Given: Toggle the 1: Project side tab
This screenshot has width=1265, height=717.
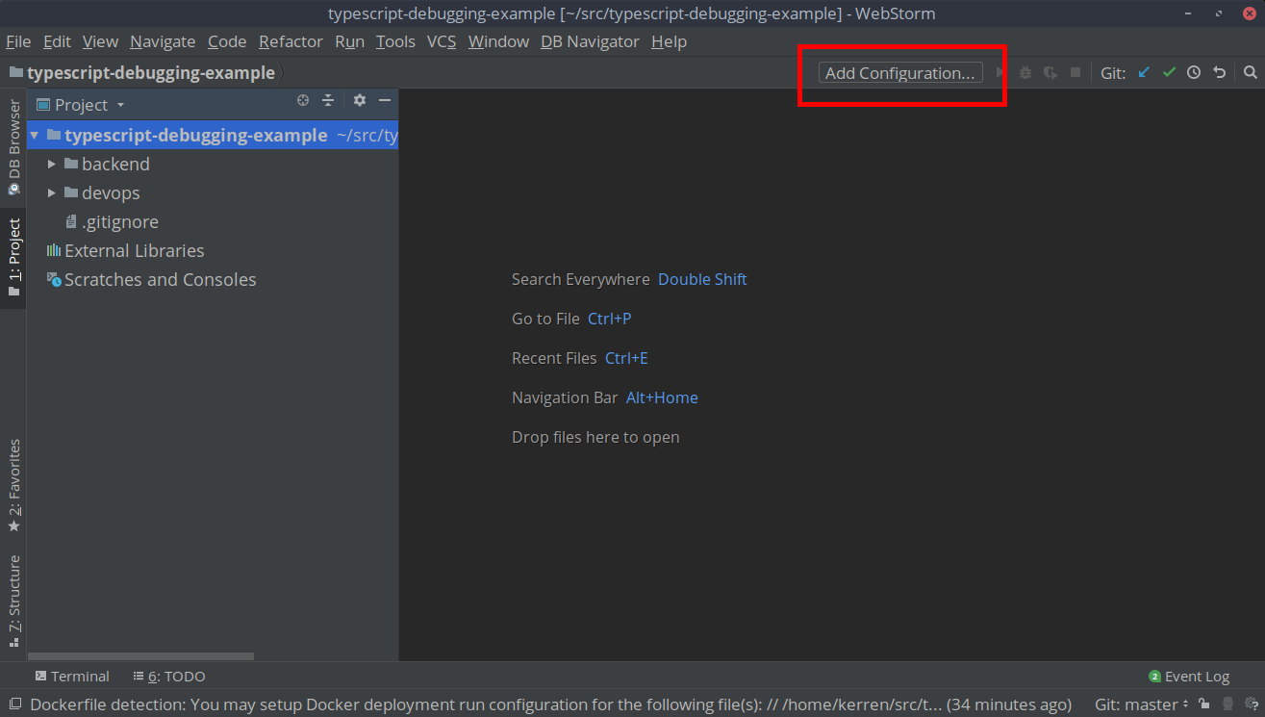Looking at the screenshot, I should [13, 257].
